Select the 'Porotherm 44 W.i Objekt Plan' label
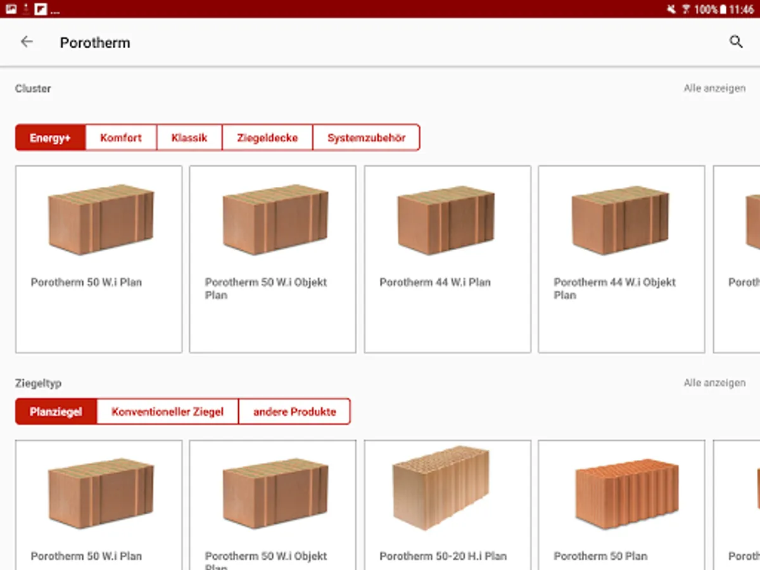760x570 pixels. [615, 289]
